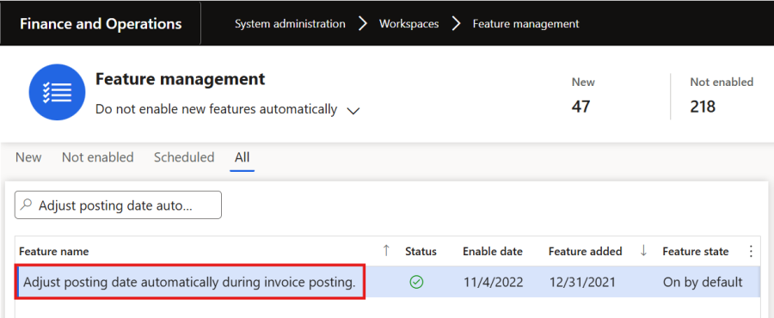Viewport: 774px width, 318px height.
Task: Select the Adjust posting date automatically row
Action: [388, 282]
